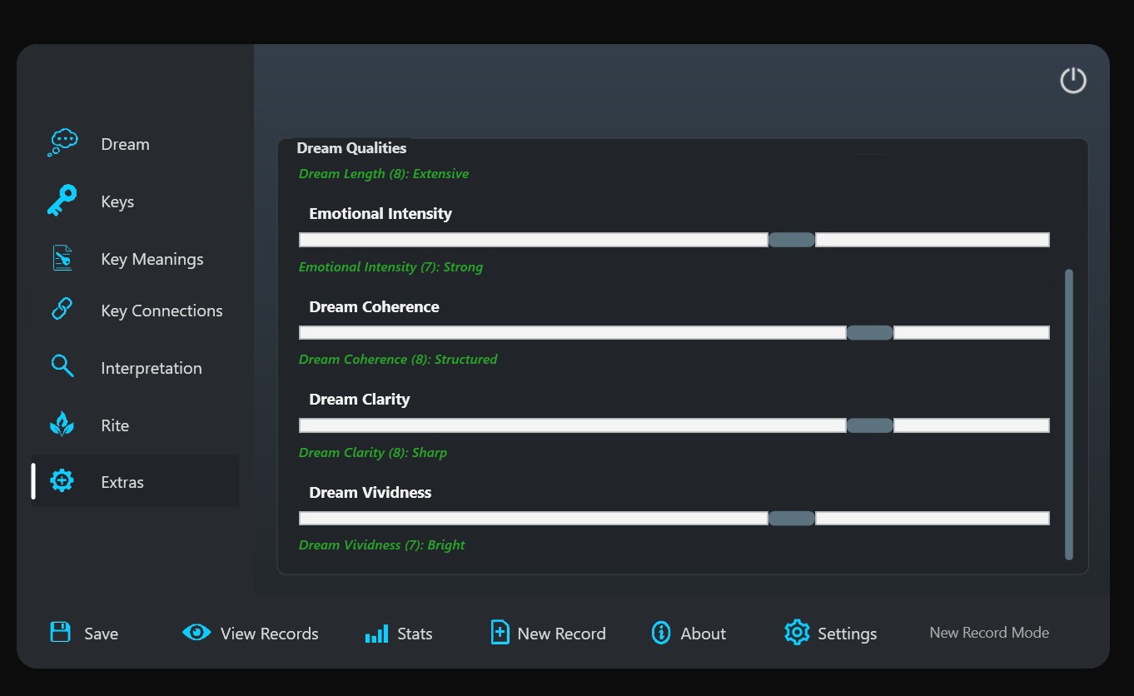Screen dimensions: 1134x696
Task: Click the Emotional Intensity slider thumb
Action: pos(791,240)
